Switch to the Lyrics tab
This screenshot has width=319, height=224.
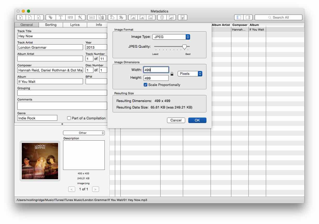[75, 25]
